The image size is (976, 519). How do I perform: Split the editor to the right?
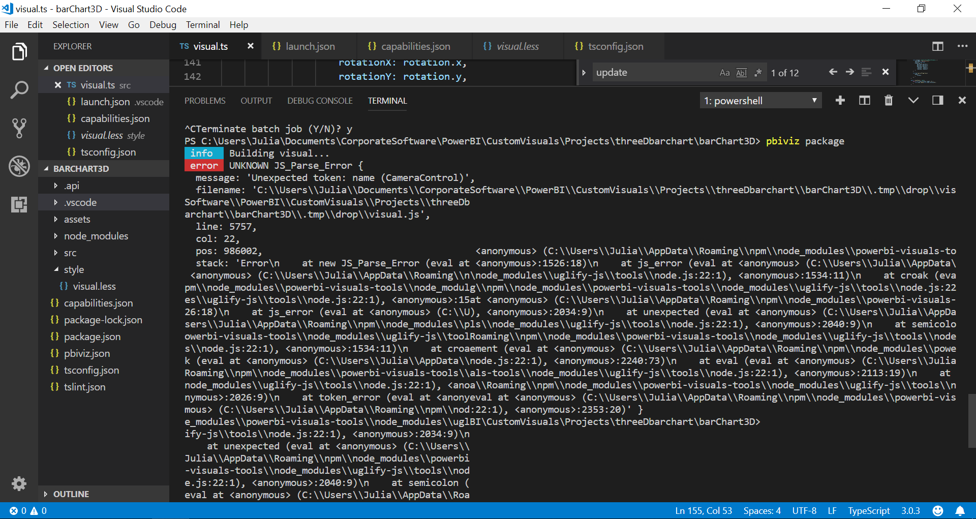click(x=938, y=46)
